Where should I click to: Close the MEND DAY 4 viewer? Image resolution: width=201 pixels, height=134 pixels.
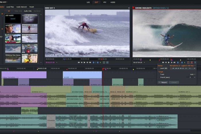tap(129, 8)
